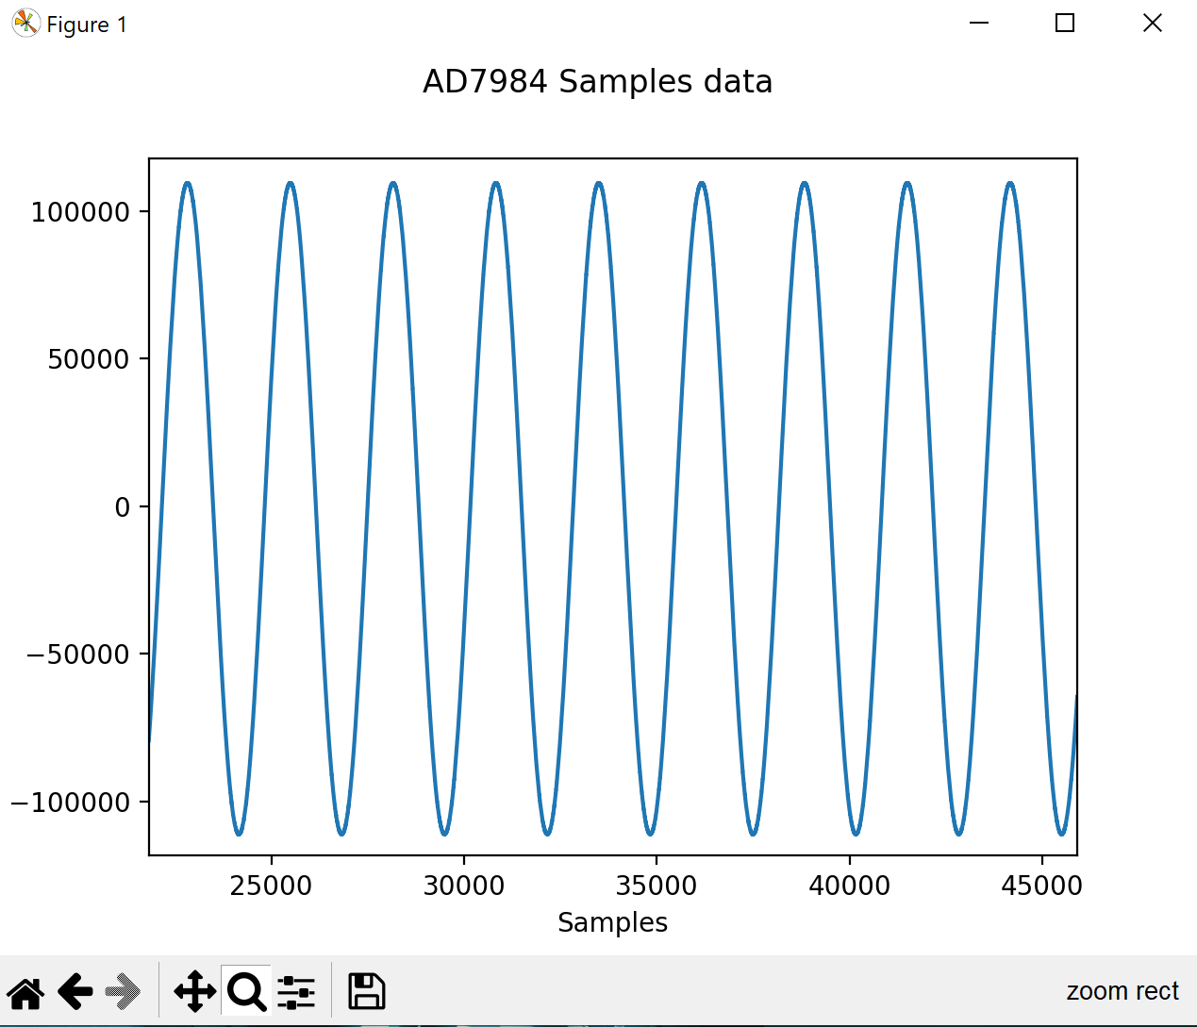Go forward to the next view
The width and height of the screenshot is (1197, 1027).
[x=123, y=992]
